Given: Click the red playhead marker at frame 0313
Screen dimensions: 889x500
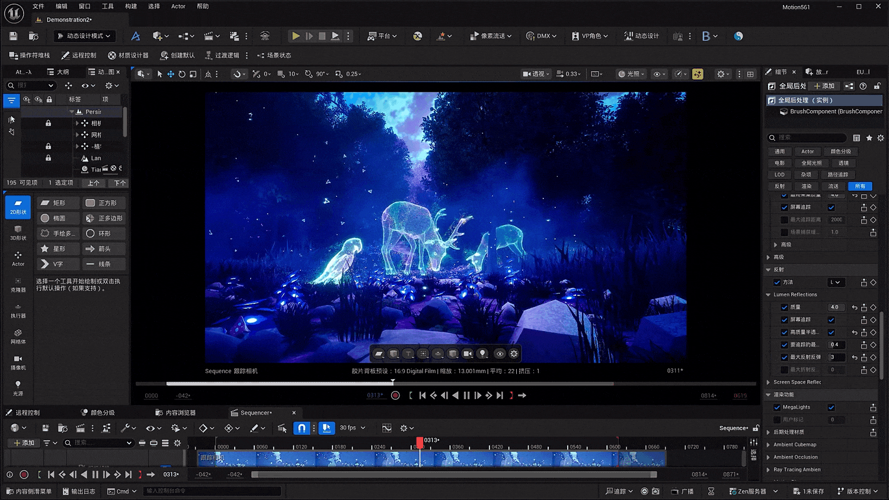Looking at the screenshot, I should (x=420, y=442).
